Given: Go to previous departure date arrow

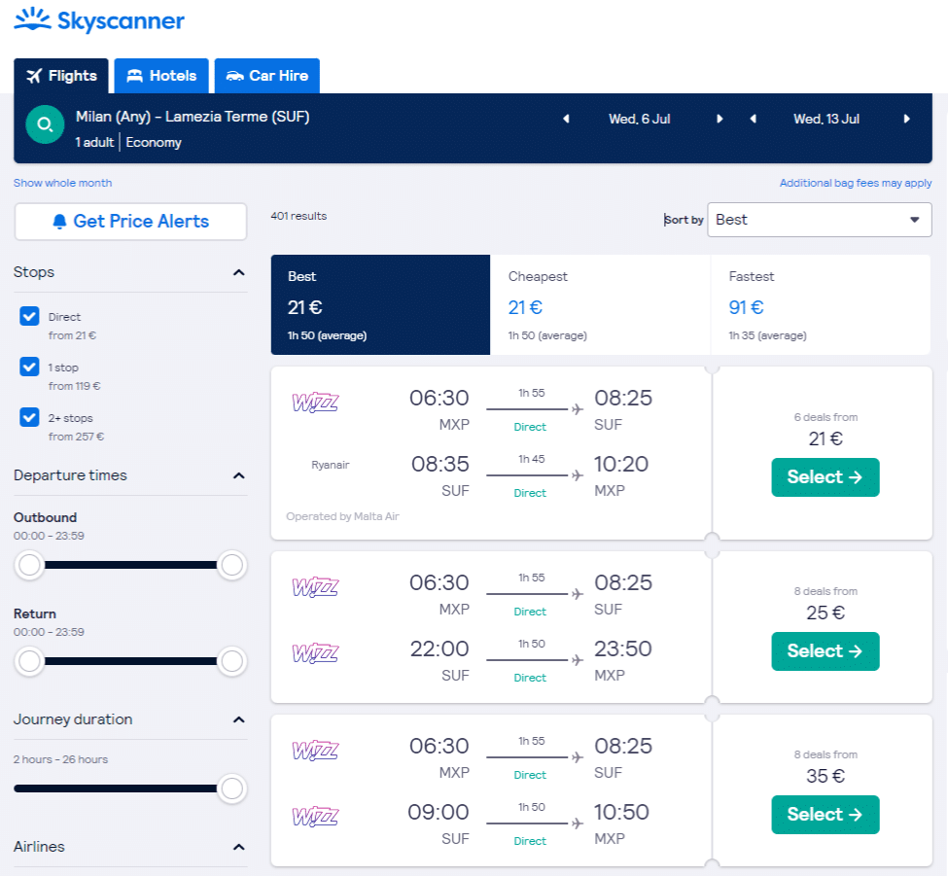Looking at the screenshot, I should 566,120.
